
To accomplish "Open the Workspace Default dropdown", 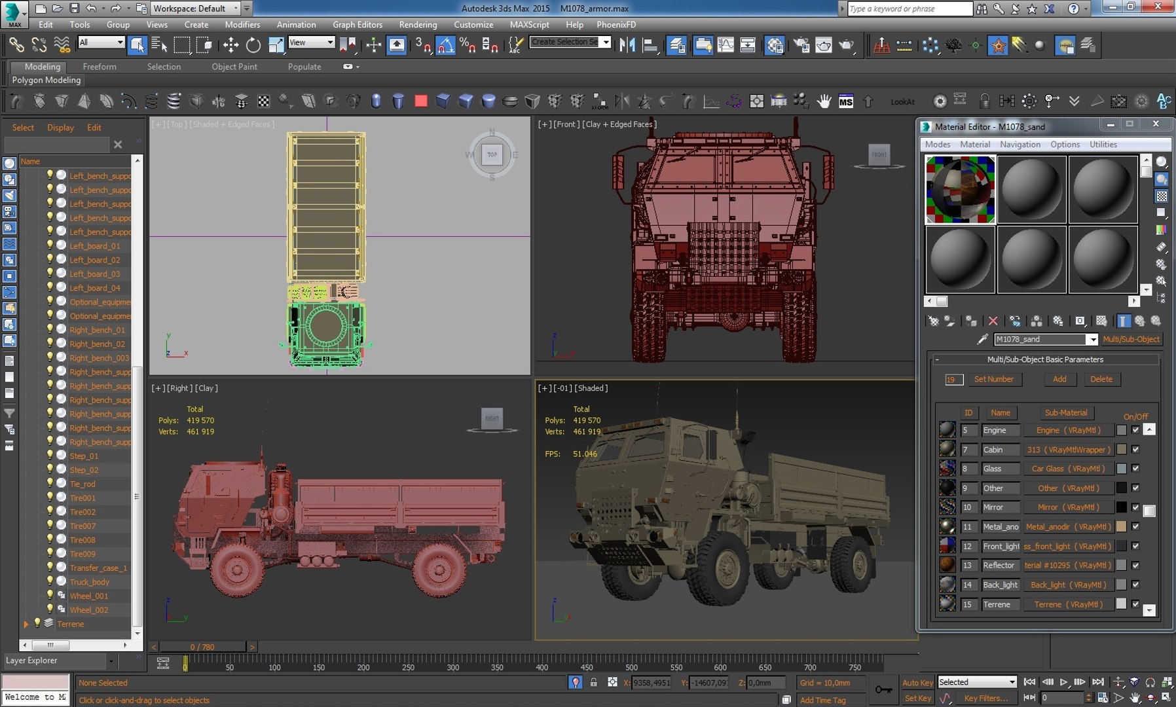I will (x=194, y=9).
